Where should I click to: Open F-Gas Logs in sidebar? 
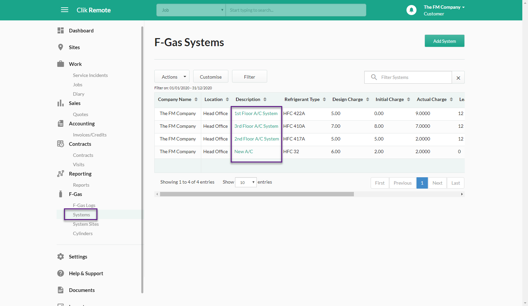(84, 205)
